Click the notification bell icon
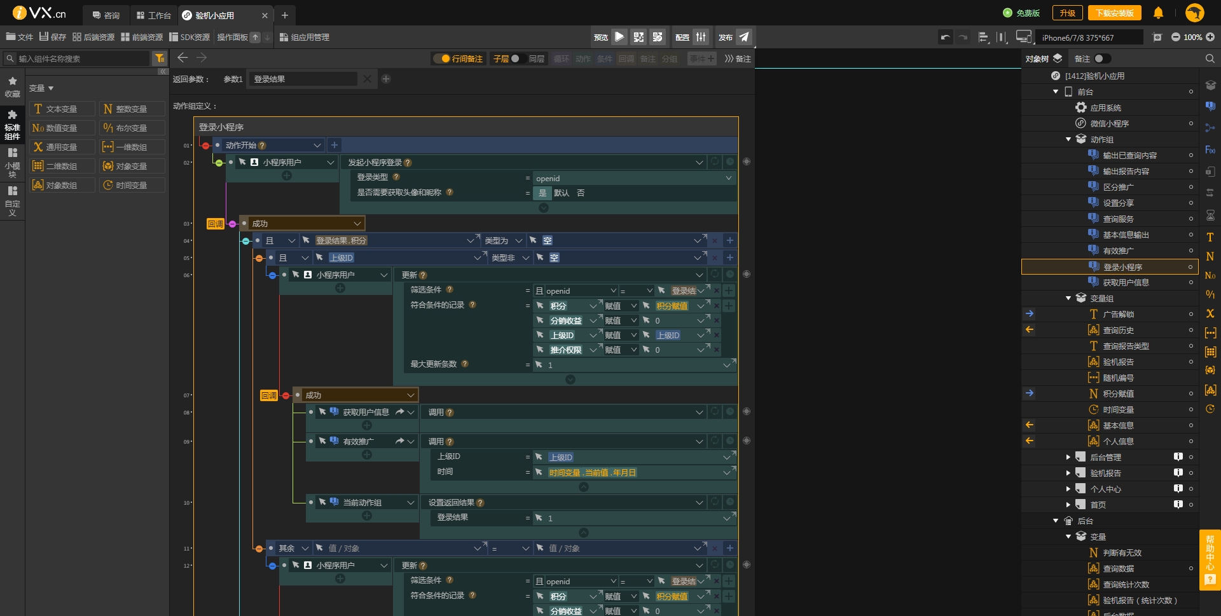 1159,13
